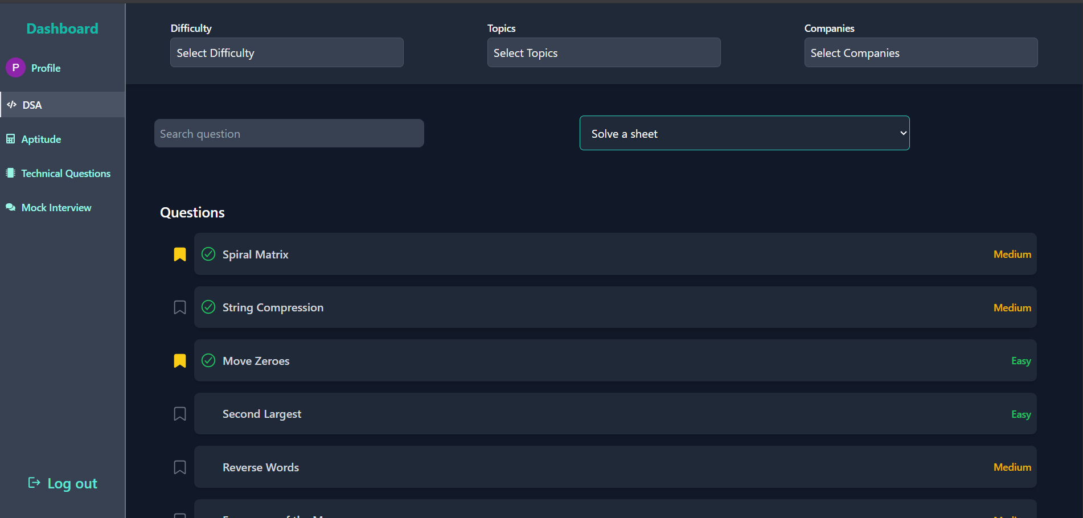The image size is (1083, 518).
Task: Go to Aptitude section in sidebar
Action: pos(41,139)
